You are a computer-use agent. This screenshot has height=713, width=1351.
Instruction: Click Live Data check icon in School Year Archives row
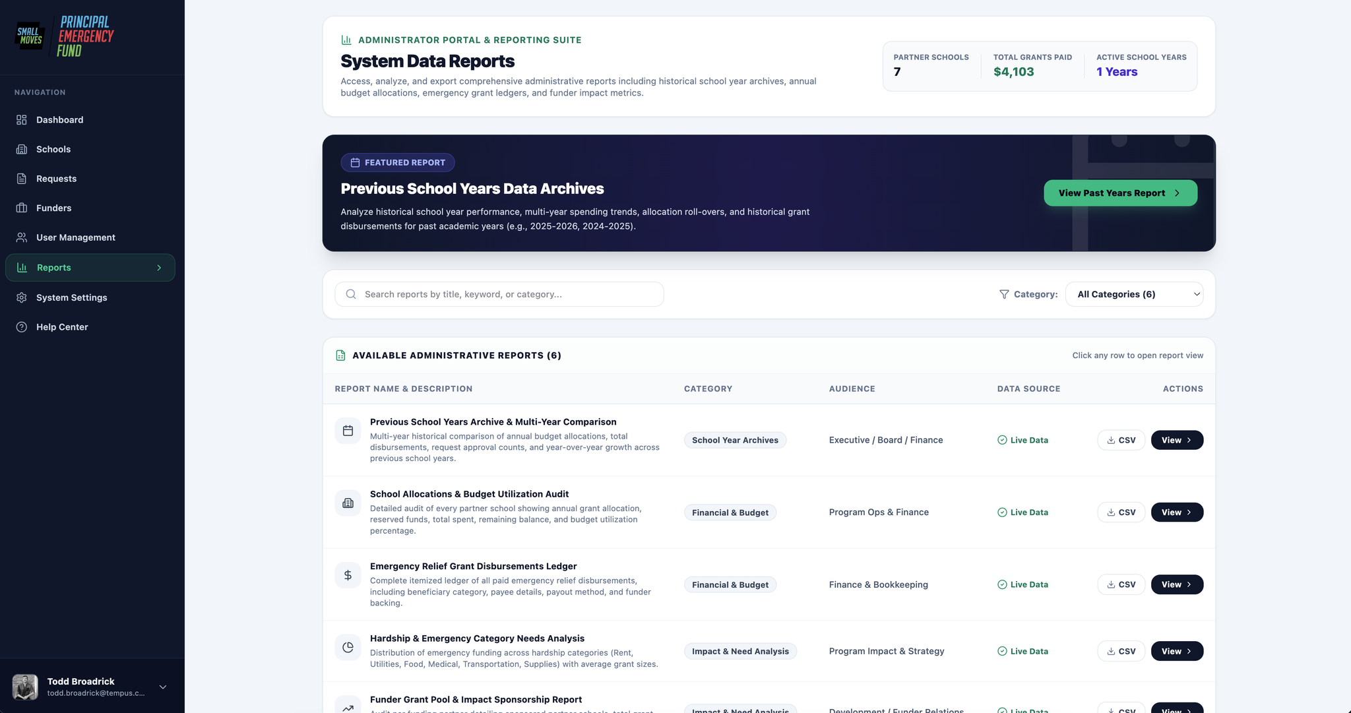pyautogui.click(x=1002, y=440)
